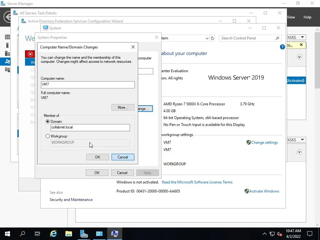Read the Microsoft Software License Terms
The width and height of the screenshot is (320, 240).
pyautogui.click(x=197, y=182)
